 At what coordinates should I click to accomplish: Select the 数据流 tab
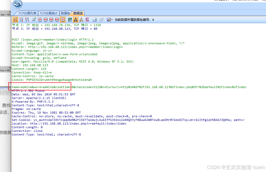78,13
